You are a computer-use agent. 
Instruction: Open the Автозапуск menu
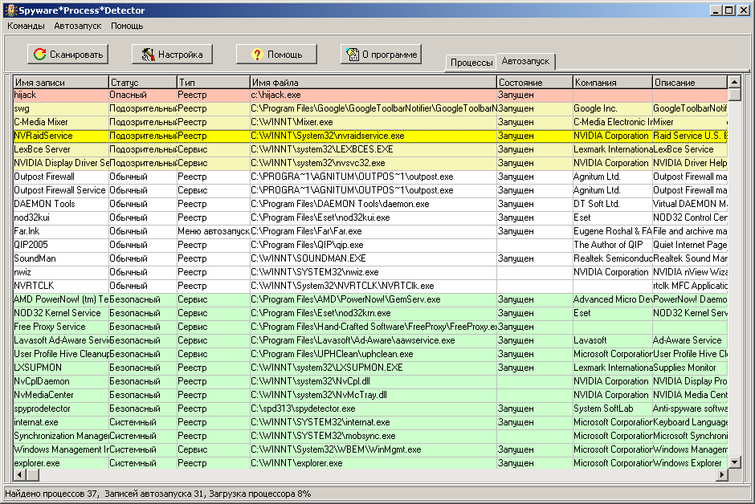point(78,26)
